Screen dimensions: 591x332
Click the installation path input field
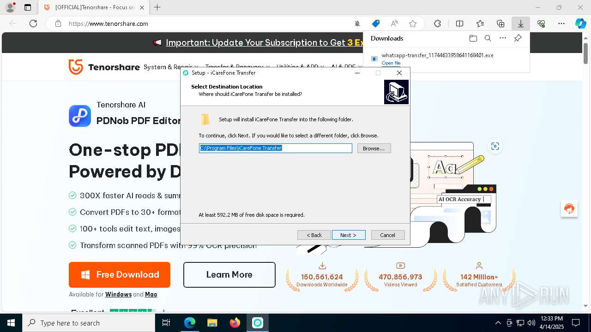pos(275,148)
